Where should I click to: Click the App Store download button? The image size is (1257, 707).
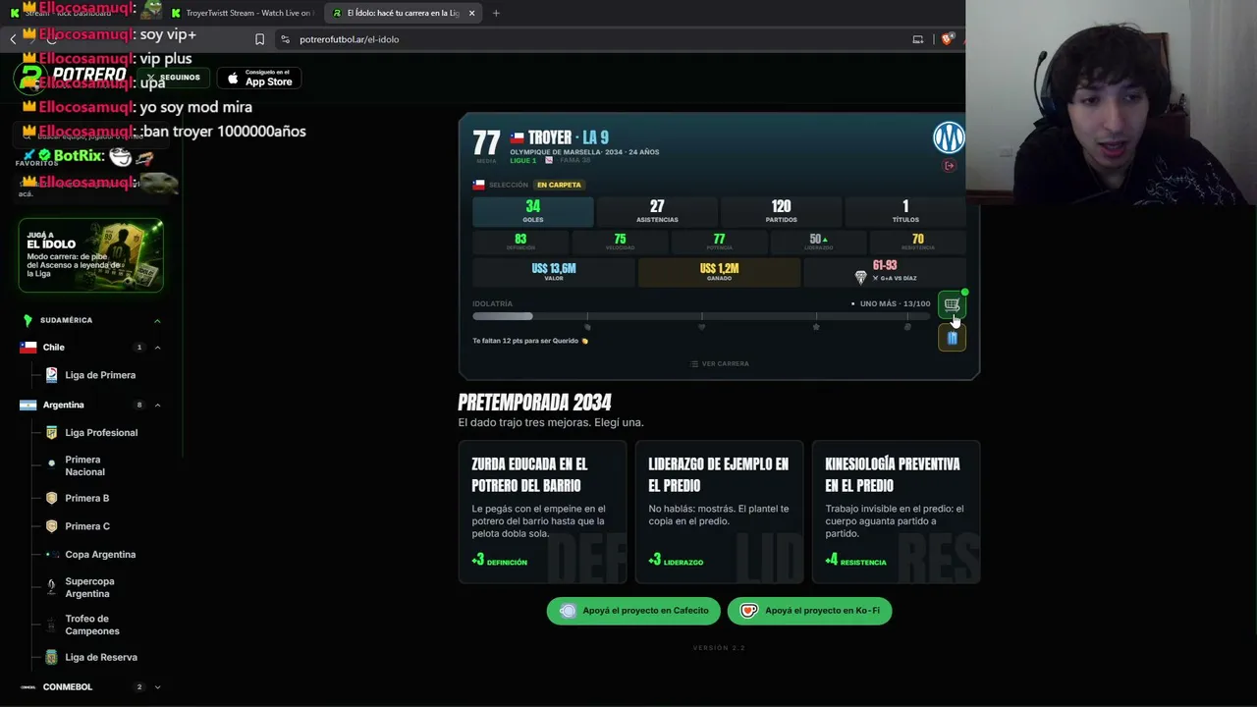coord(259,78)
